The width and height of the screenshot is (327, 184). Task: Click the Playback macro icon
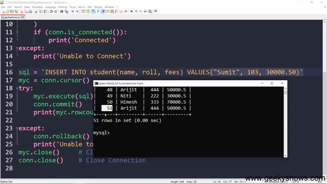[x=141, y=11]
